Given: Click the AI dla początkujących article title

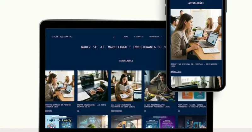Looking at the screenshot, I should tap(159, 106).
